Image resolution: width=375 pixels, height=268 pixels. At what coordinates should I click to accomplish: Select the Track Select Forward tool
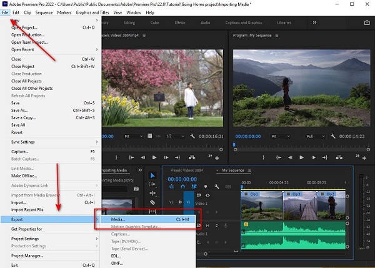152,184
